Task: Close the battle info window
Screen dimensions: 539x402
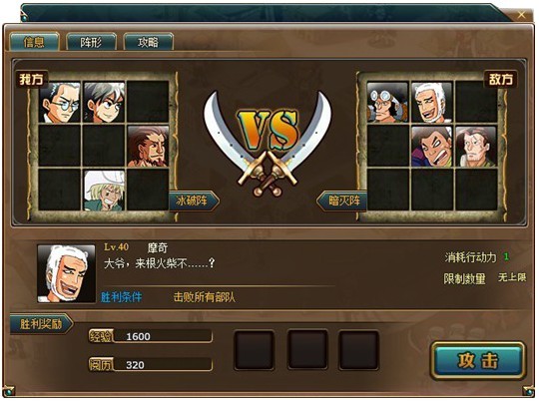Action: point(521,14)
